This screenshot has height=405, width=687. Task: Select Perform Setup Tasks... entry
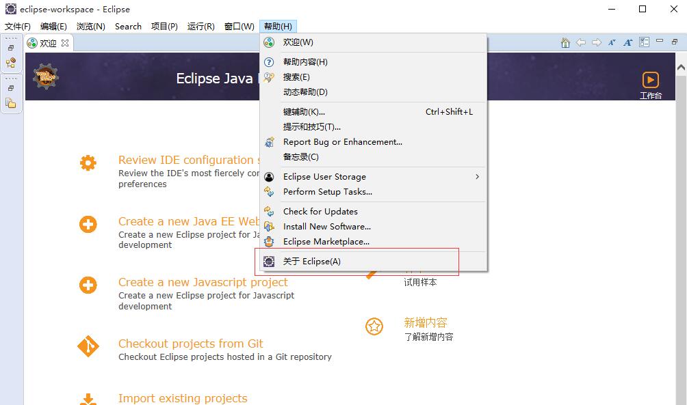click(x=374, y=191)
